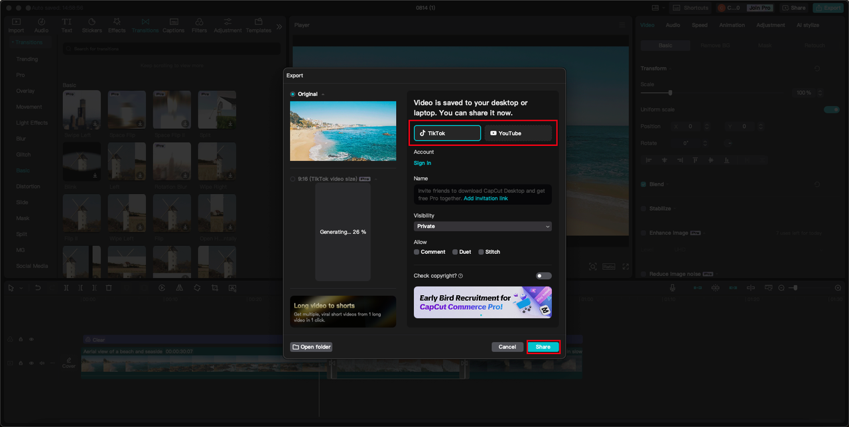The width and height of the screenshot is (849, 427).
Task: Select the Original export radio button
Action: [x=293, y=94]
